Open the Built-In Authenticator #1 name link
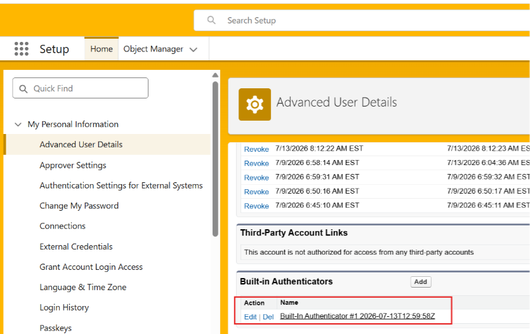Screen dimensions: 530x334 (x=357, y=316)
